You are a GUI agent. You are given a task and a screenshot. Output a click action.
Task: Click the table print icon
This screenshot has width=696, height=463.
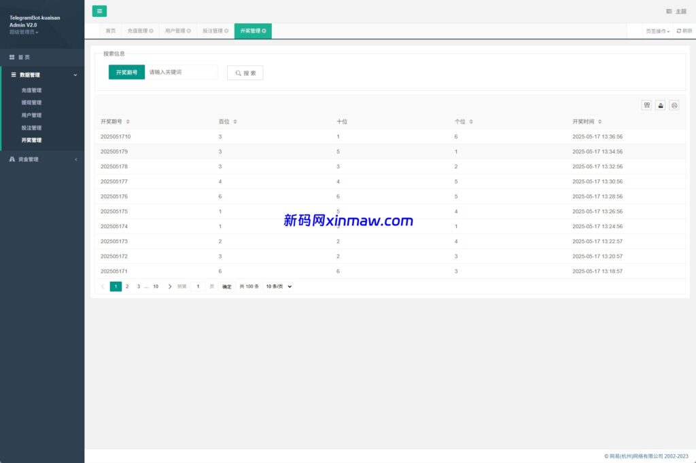coord(674,105)
